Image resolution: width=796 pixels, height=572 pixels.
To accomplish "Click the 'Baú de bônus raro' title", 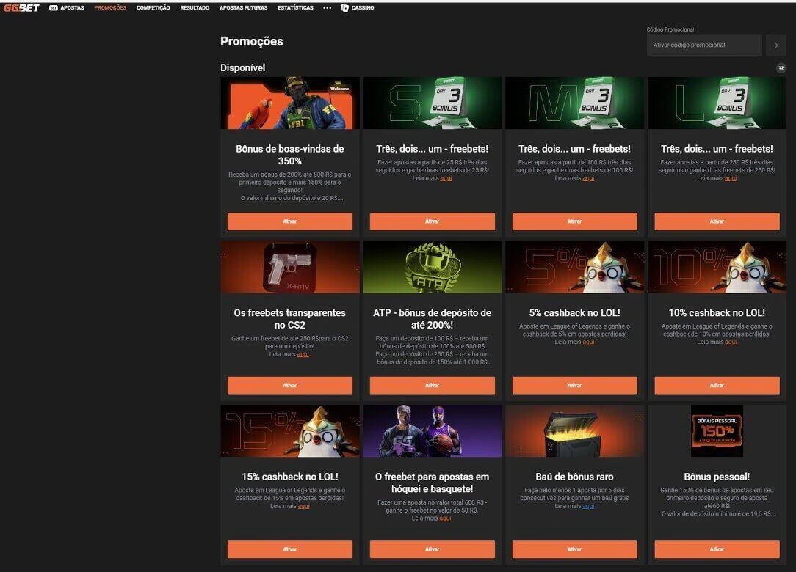I will [x=575, y=477].
